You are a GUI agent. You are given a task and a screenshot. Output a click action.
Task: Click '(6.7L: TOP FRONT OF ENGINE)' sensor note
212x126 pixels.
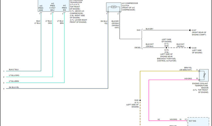click(201, 91)
